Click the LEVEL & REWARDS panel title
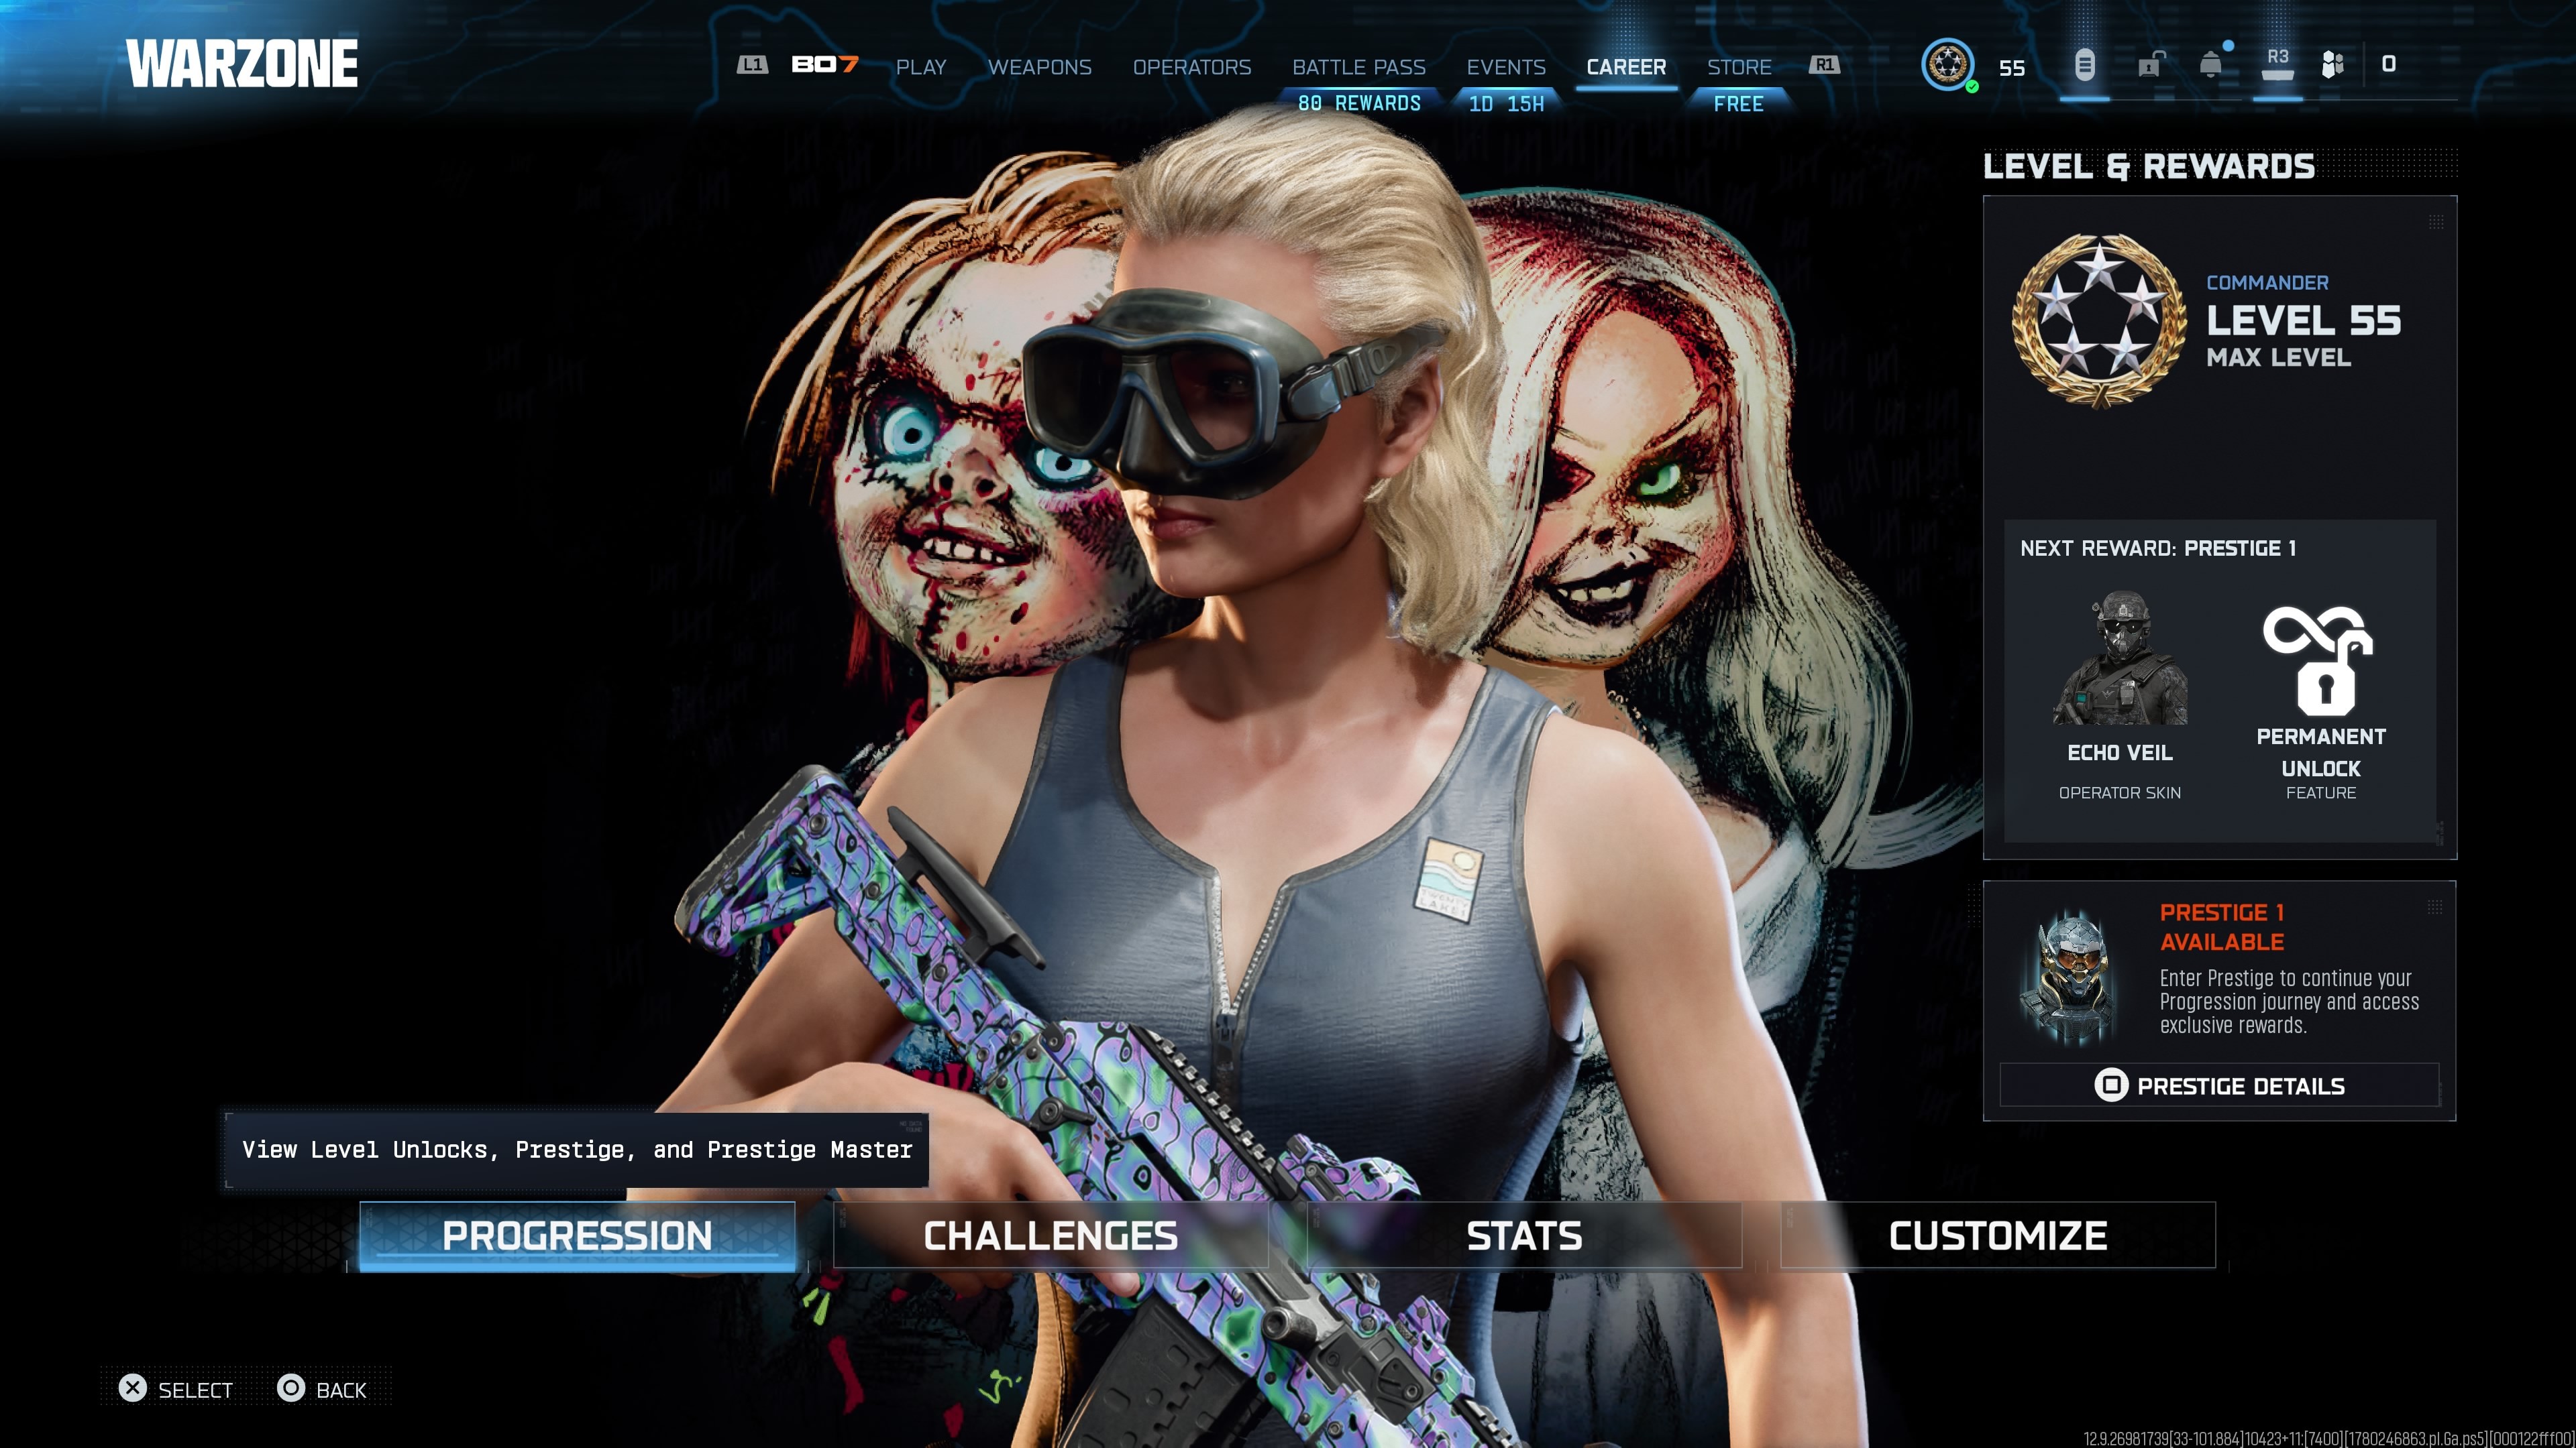 tap(2149, 166)
